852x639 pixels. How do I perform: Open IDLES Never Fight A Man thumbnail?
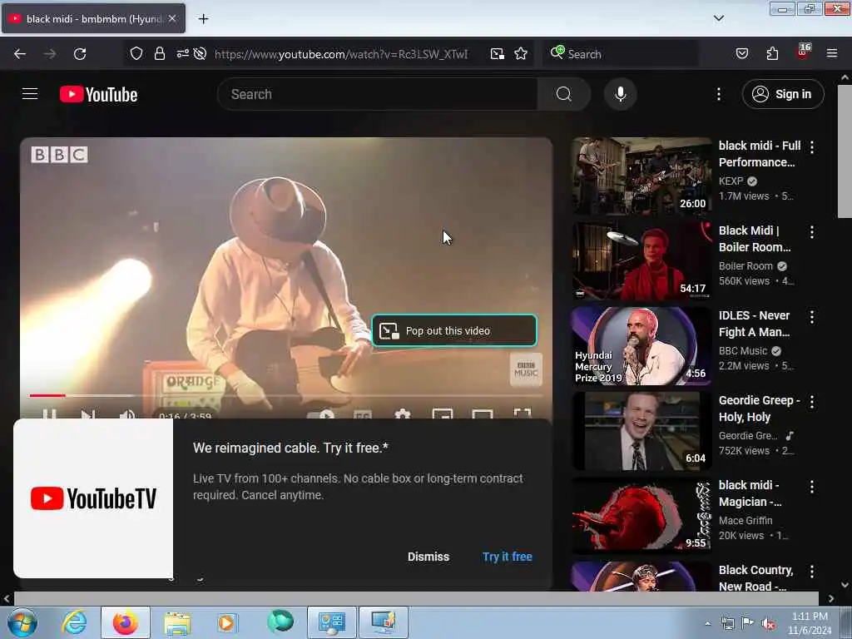[641, 345]
